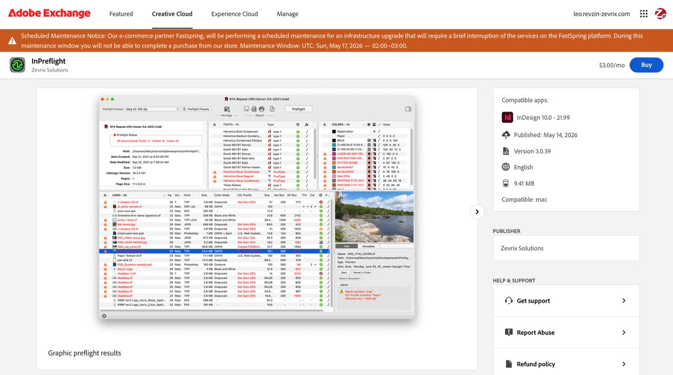The image size is (673, 375).
Task: Go to Adobe Exchange home via logo
Action: (x=49, y=13)
